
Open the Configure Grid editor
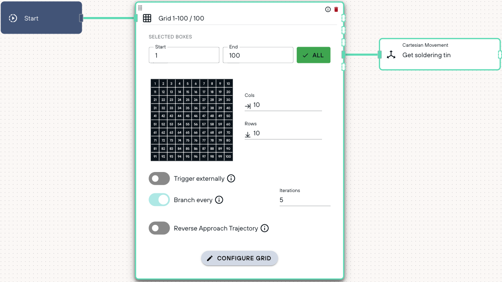(x=239, y=258)
